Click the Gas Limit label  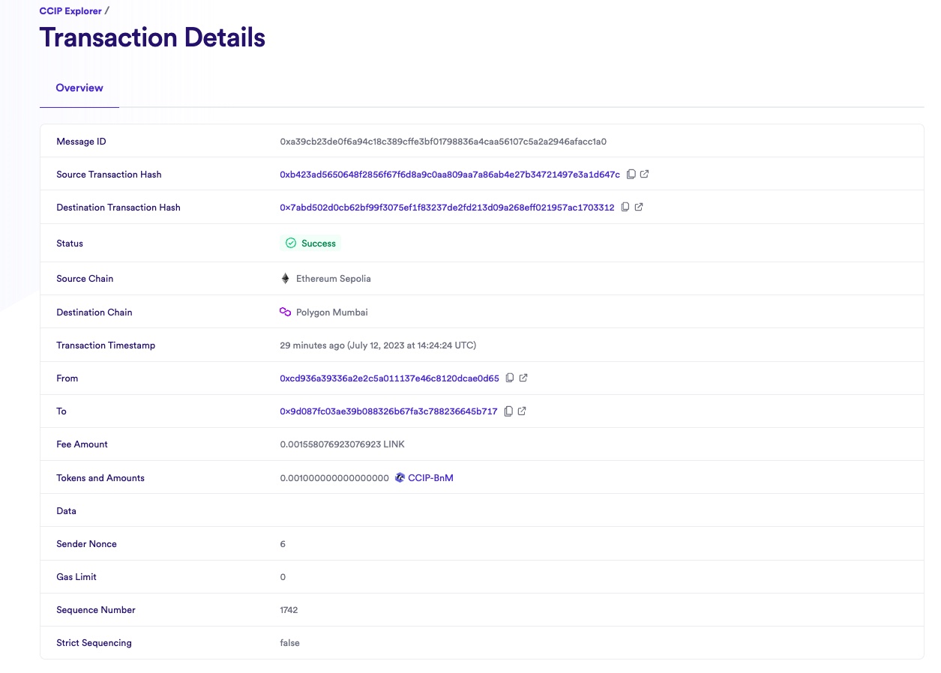(76, 577)
